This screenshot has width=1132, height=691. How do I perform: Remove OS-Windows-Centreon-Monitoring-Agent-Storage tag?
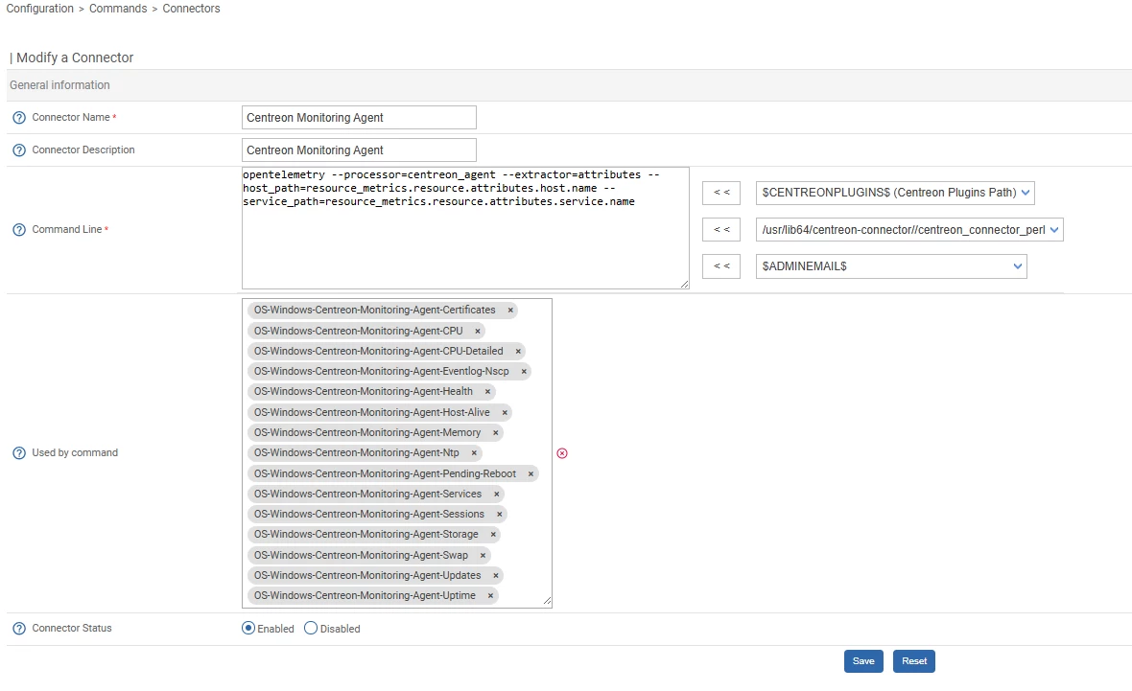(x=493, y=535)
